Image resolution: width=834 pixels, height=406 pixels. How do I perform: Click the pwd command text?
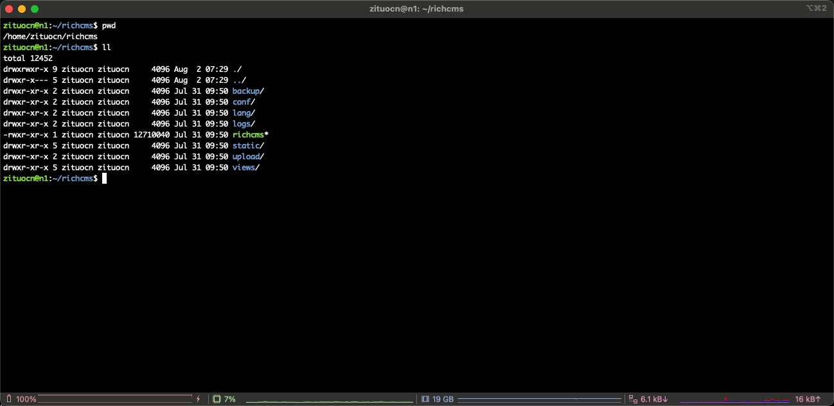(109, 26)
